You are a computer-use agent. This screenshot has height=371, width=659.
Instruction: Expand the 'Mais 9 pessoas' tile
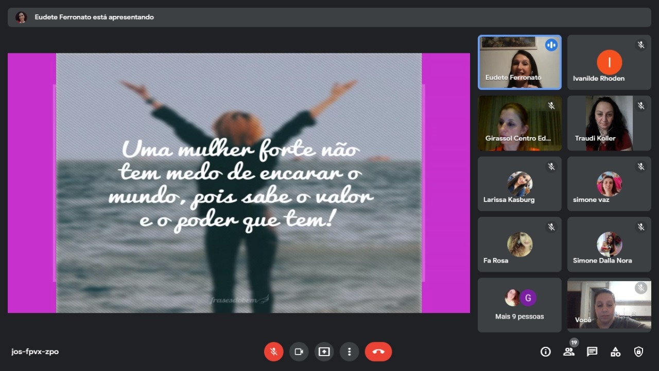(519, 305)
